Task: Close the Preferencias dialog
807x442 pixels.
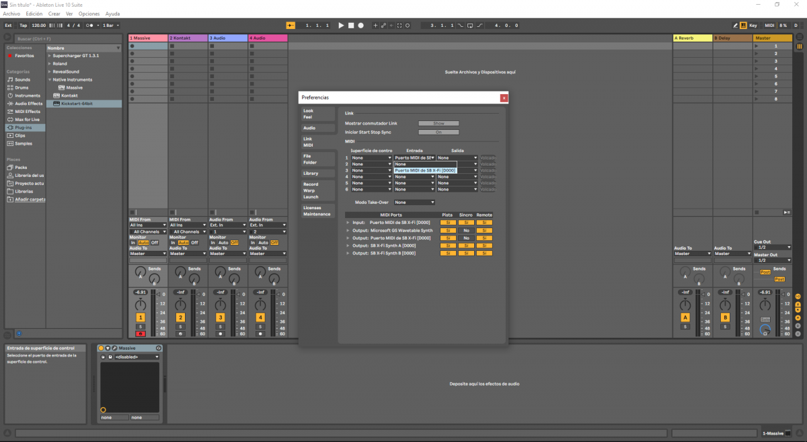Action: 504,98
